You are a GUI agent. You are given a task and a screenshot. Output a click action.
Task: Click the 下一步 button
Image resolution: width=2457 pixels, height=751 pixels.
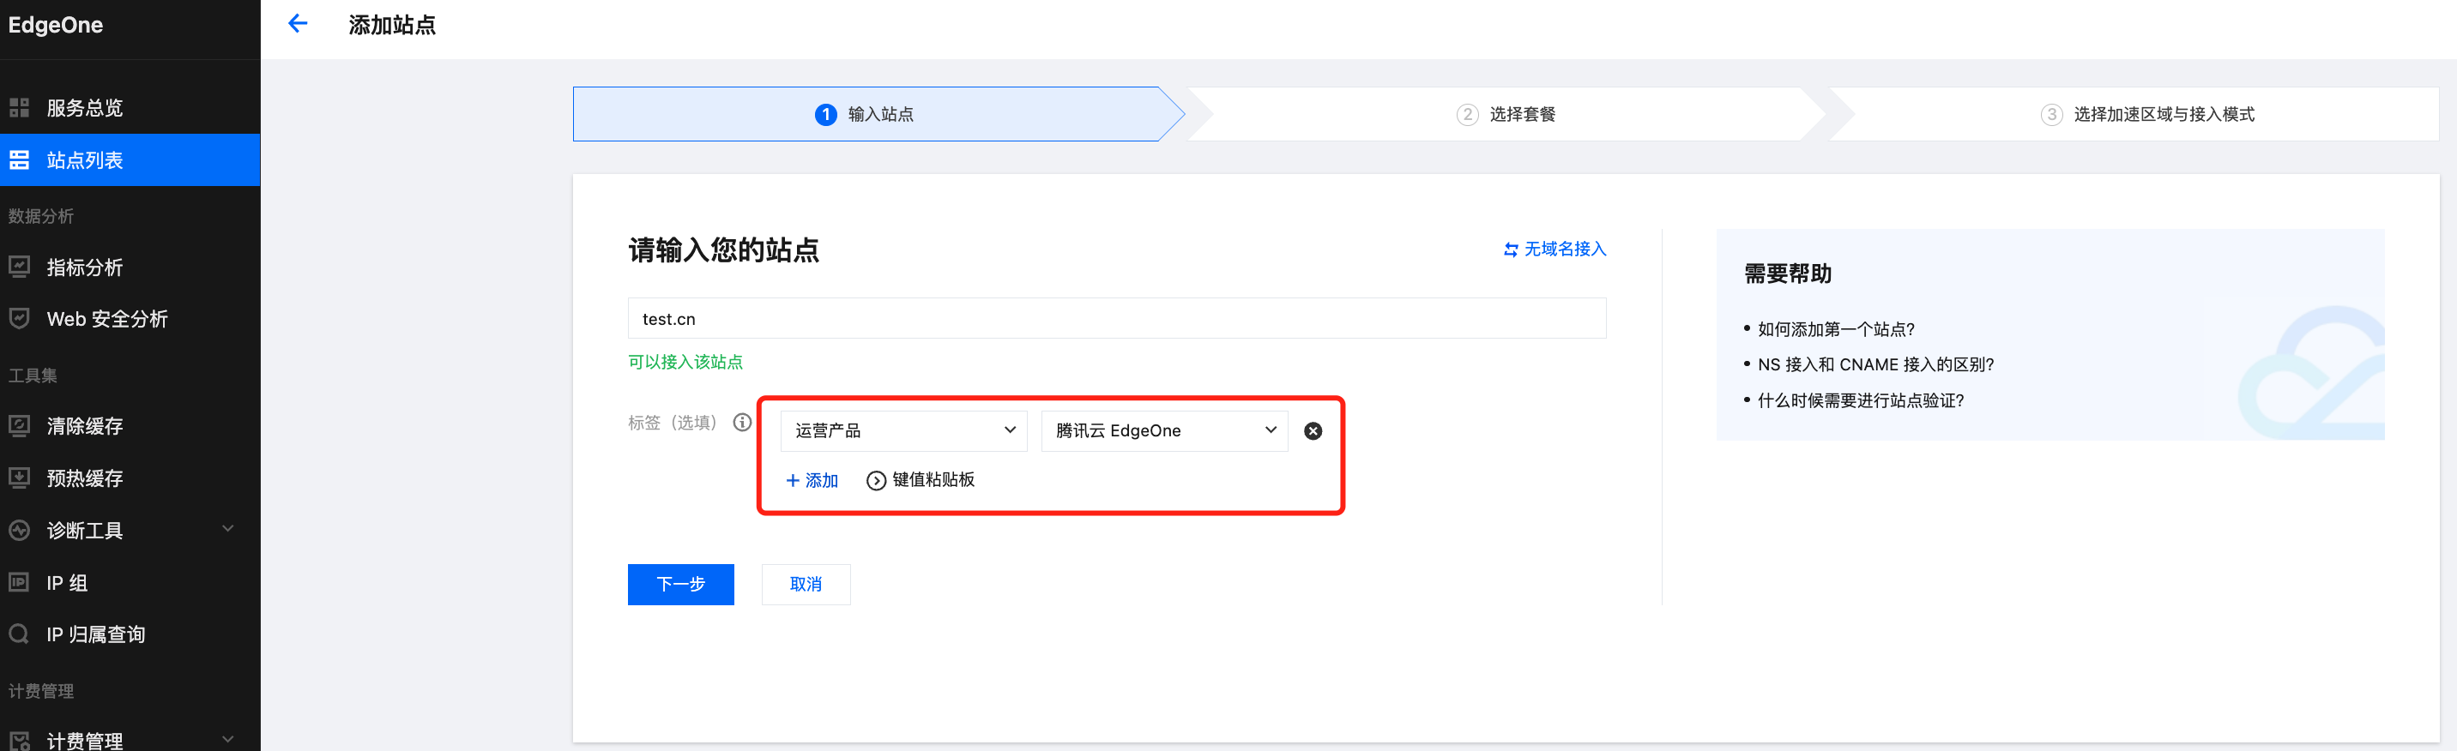tap(680, 584)
